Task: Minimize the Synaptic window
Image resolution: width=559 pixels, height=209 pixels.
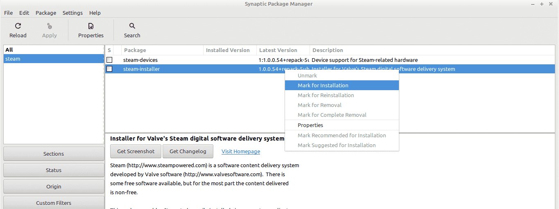Action: [534, 4]
